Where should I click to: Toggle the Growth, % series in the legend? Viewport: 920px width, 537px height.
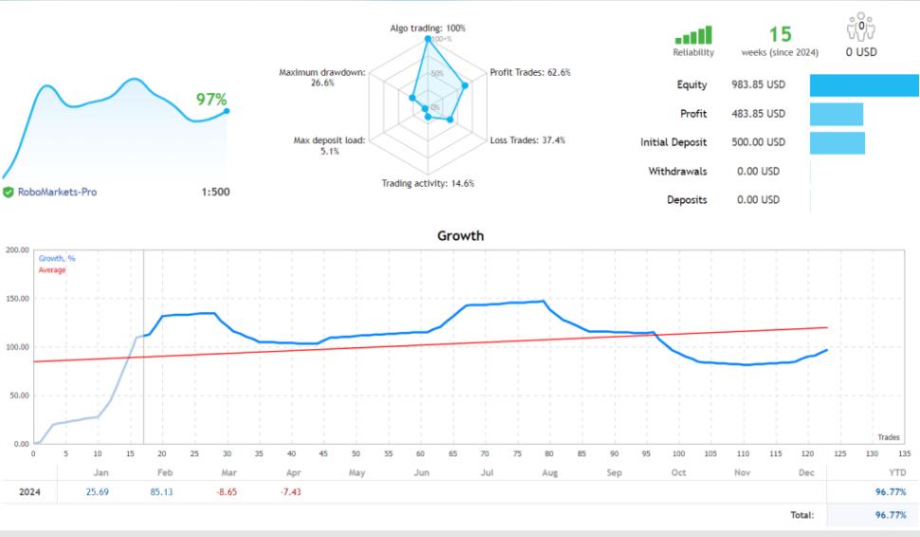click(58, 258)
